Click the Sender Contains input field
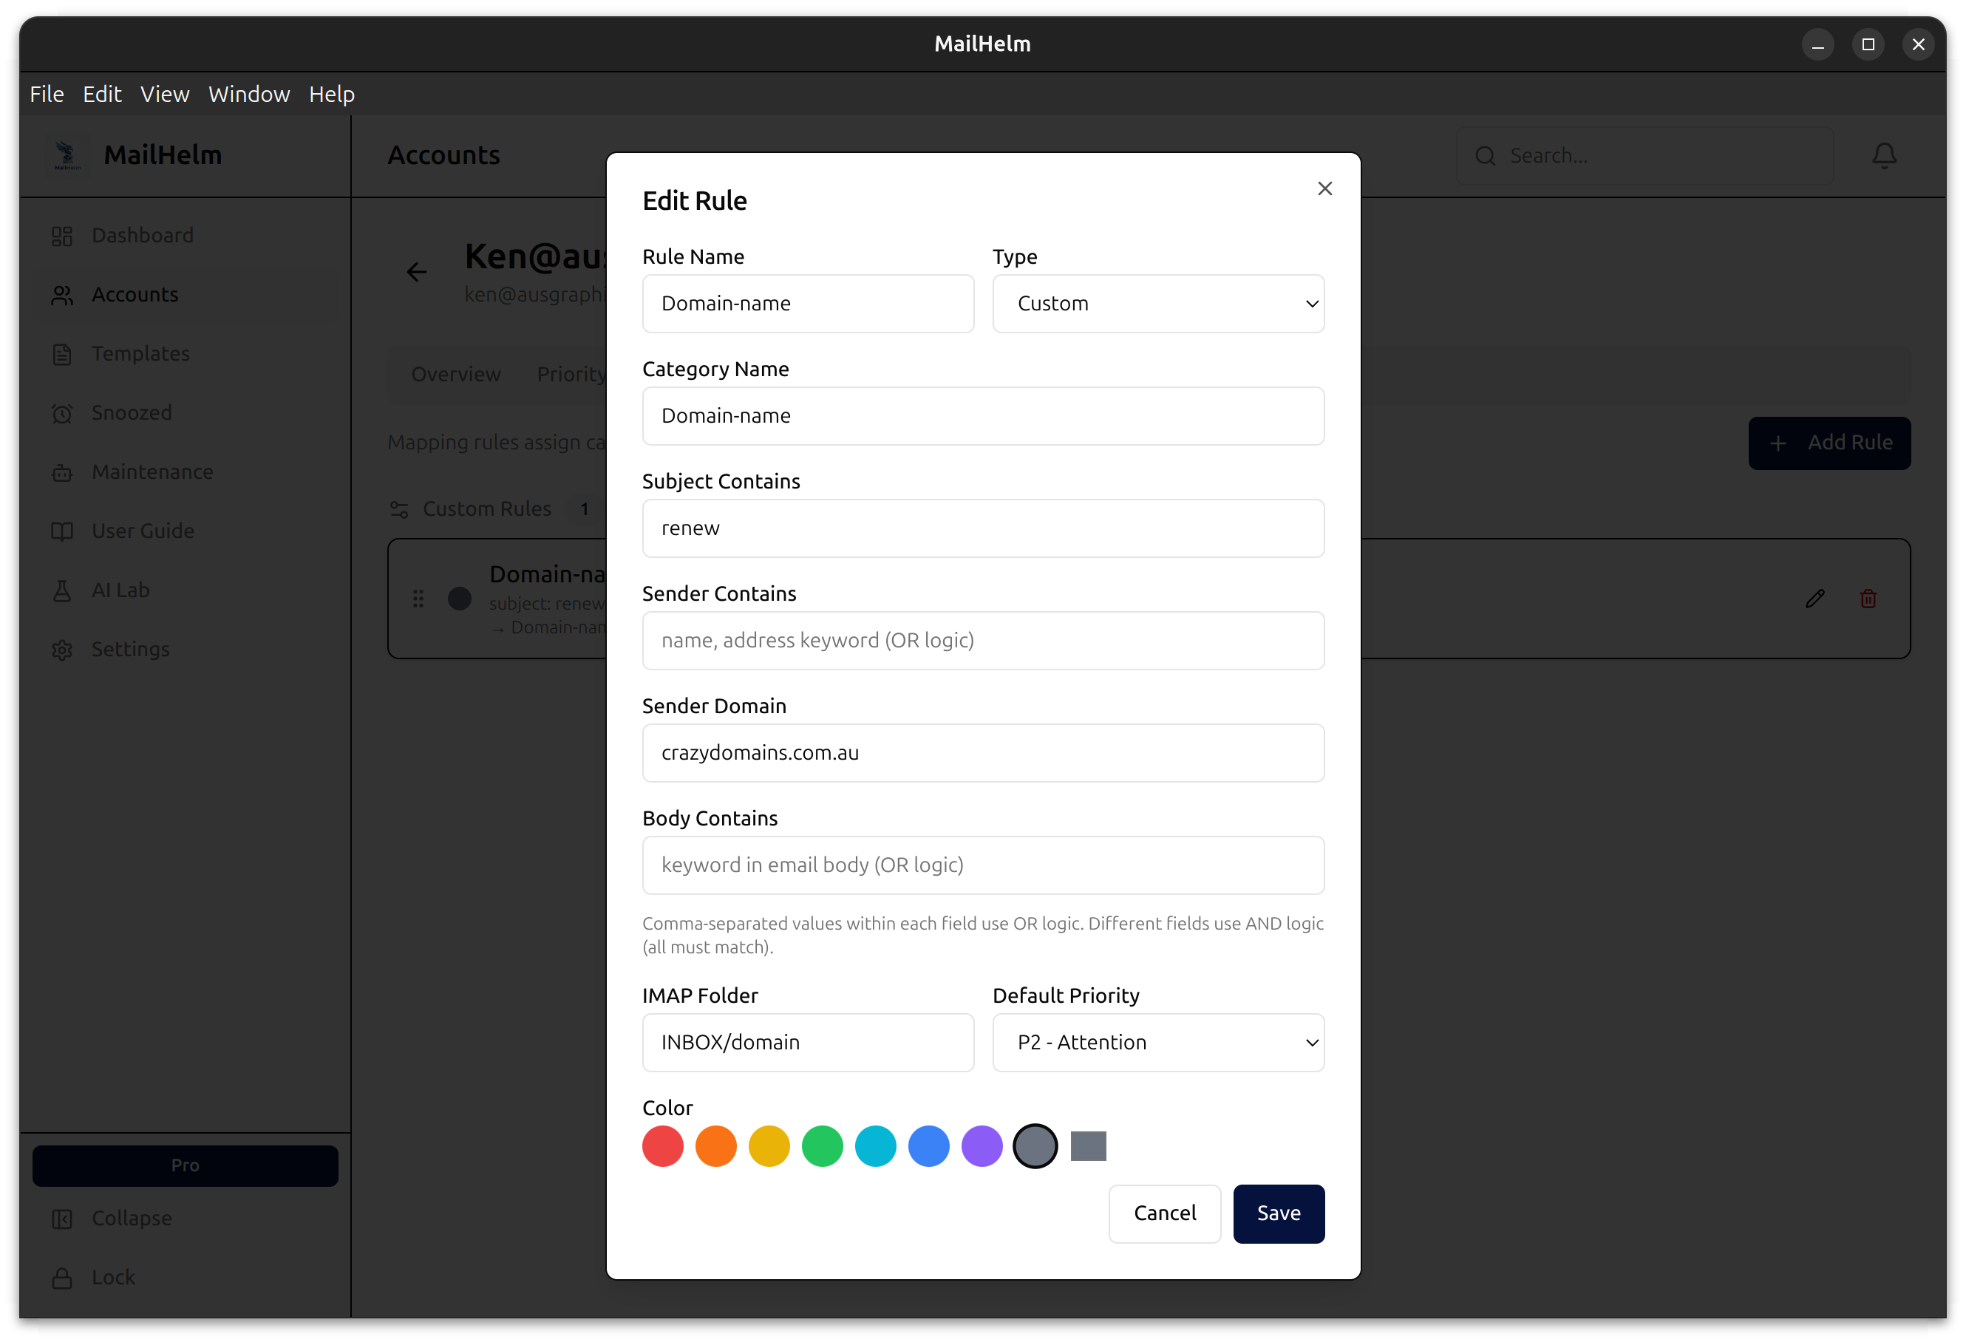Viewport: 1966px width, 1342px height. (983, 641)
